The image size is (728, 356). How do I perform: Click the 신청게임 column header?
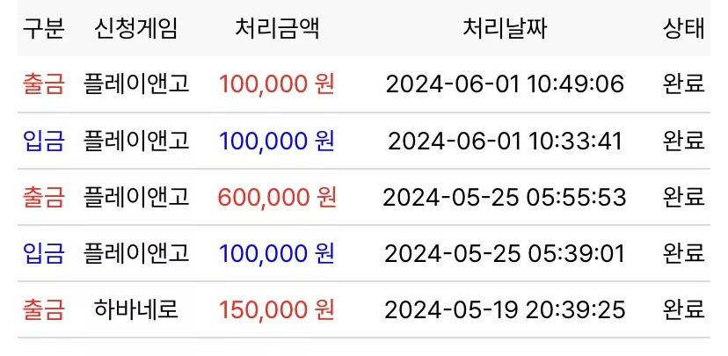(x=136, y=29)
